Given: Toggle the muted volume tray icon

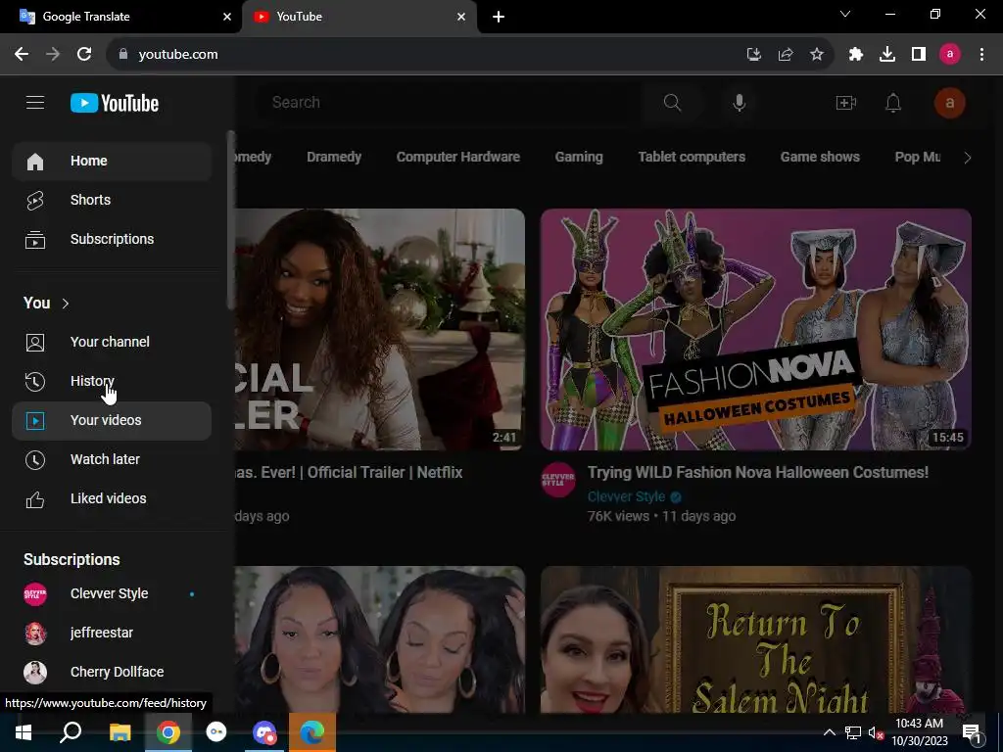Looking at the screenshot, I should 876,732.
